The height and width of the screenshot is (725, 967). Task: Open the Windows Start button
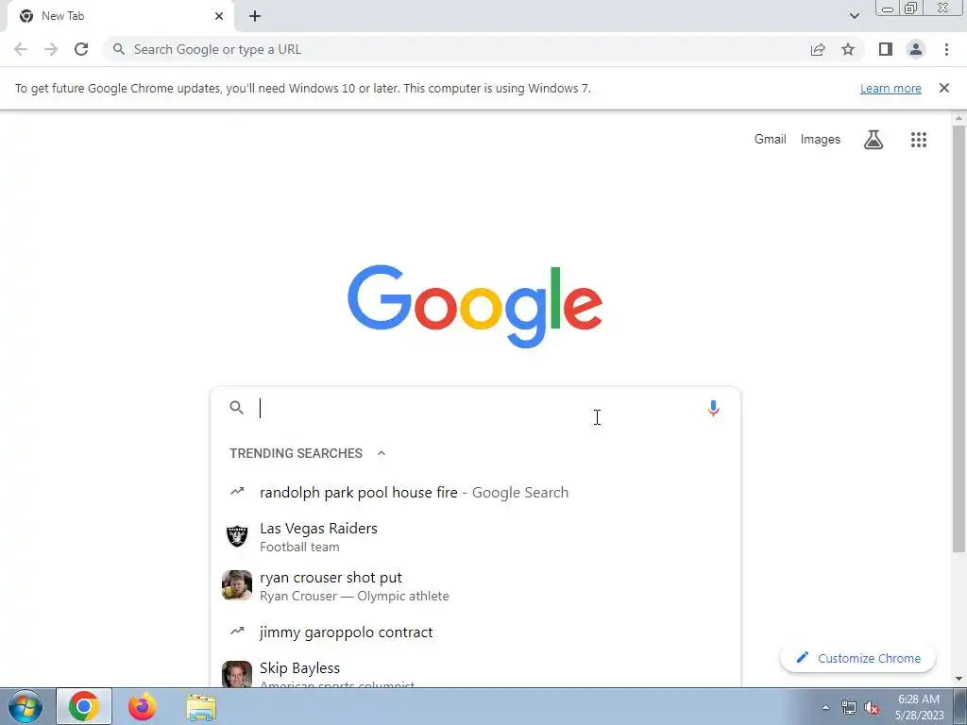point(25,706)
